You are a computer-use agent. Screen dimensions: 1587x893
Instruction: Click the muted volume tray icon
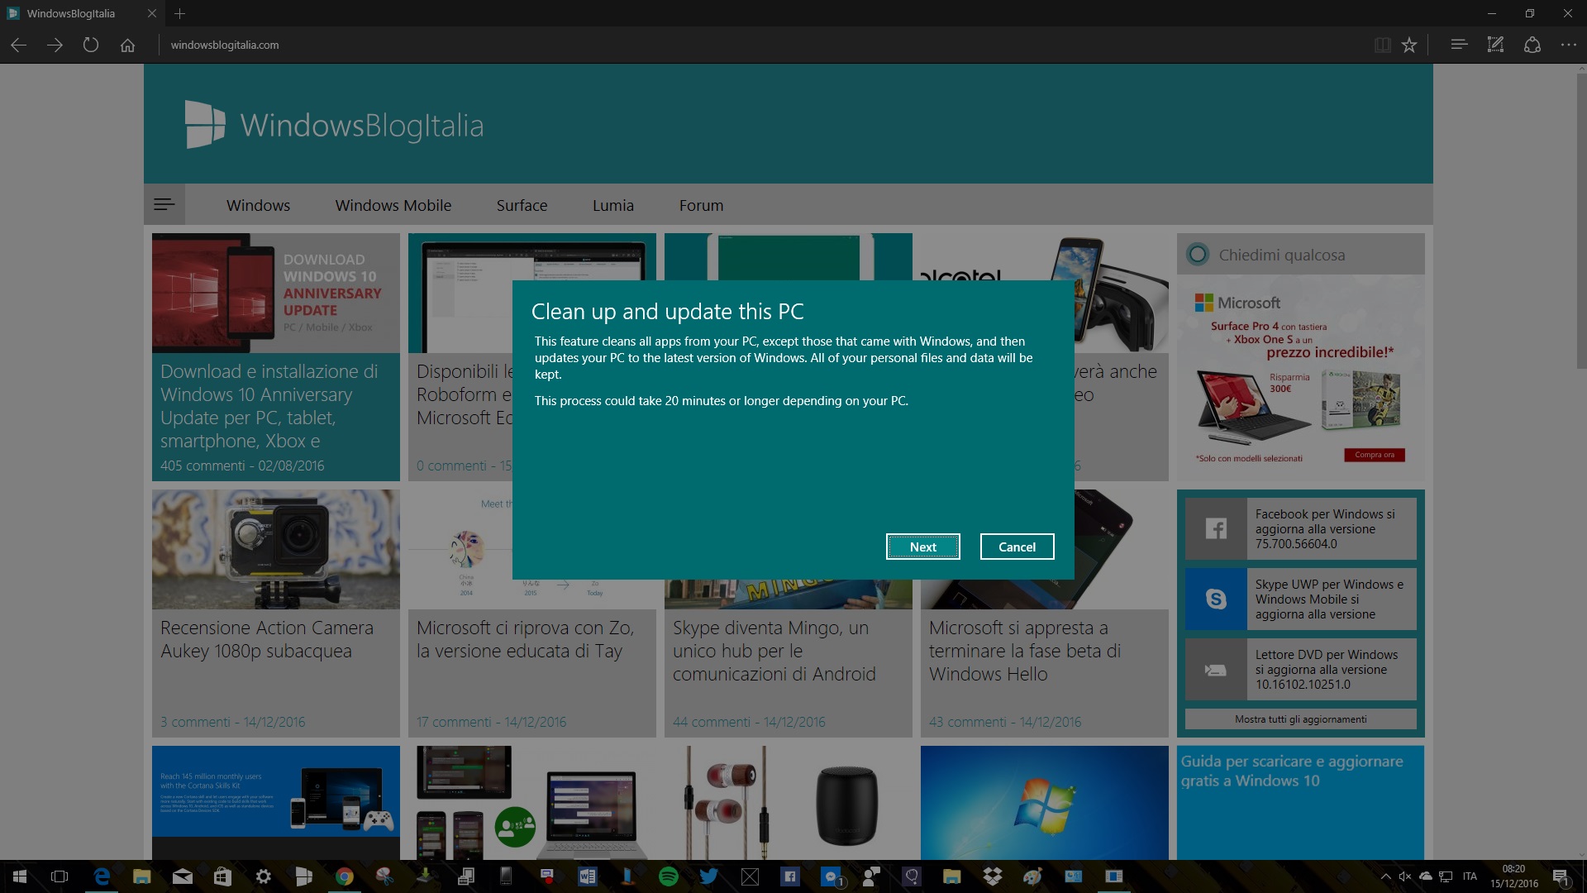tap(1405, 876)
